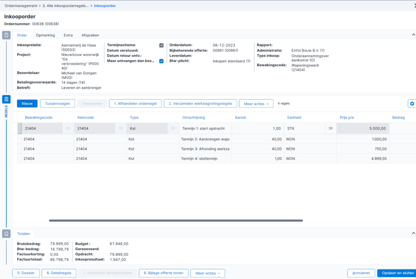Screen dimensions: 416x279
Task: Sort by the Type column header
Action: coord(134,118)
